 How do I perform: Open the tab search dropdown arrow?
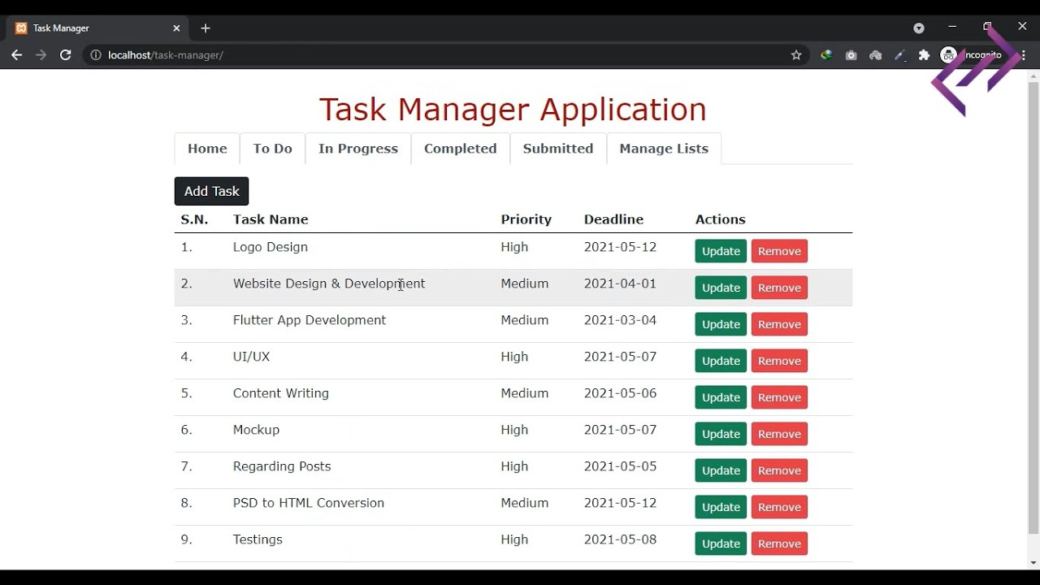[x=919, y=28]
